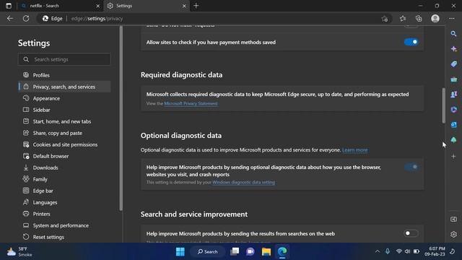The width and height of the screenshot is (462, 260).
Task: Open Share, copy and paste settings
Action: tap(64, 133)
